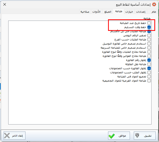Enable طباعة الطلبات حسب الفرع

(149, 40)
